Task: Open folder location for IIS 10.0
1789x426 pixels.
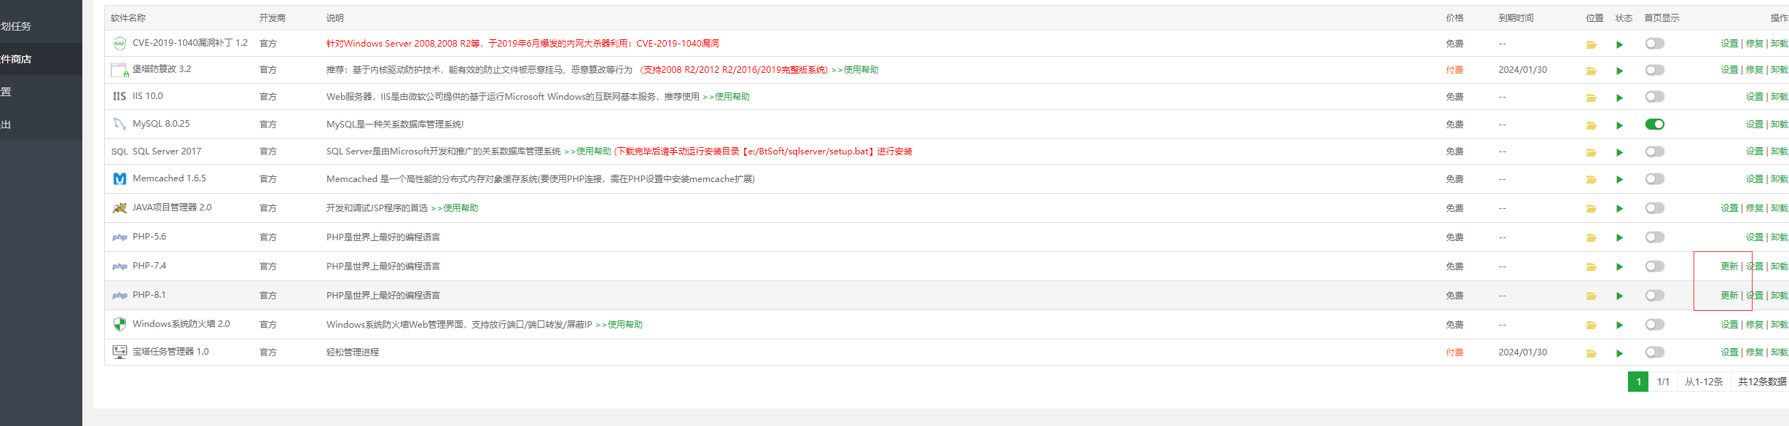Action: point(1591,98)
